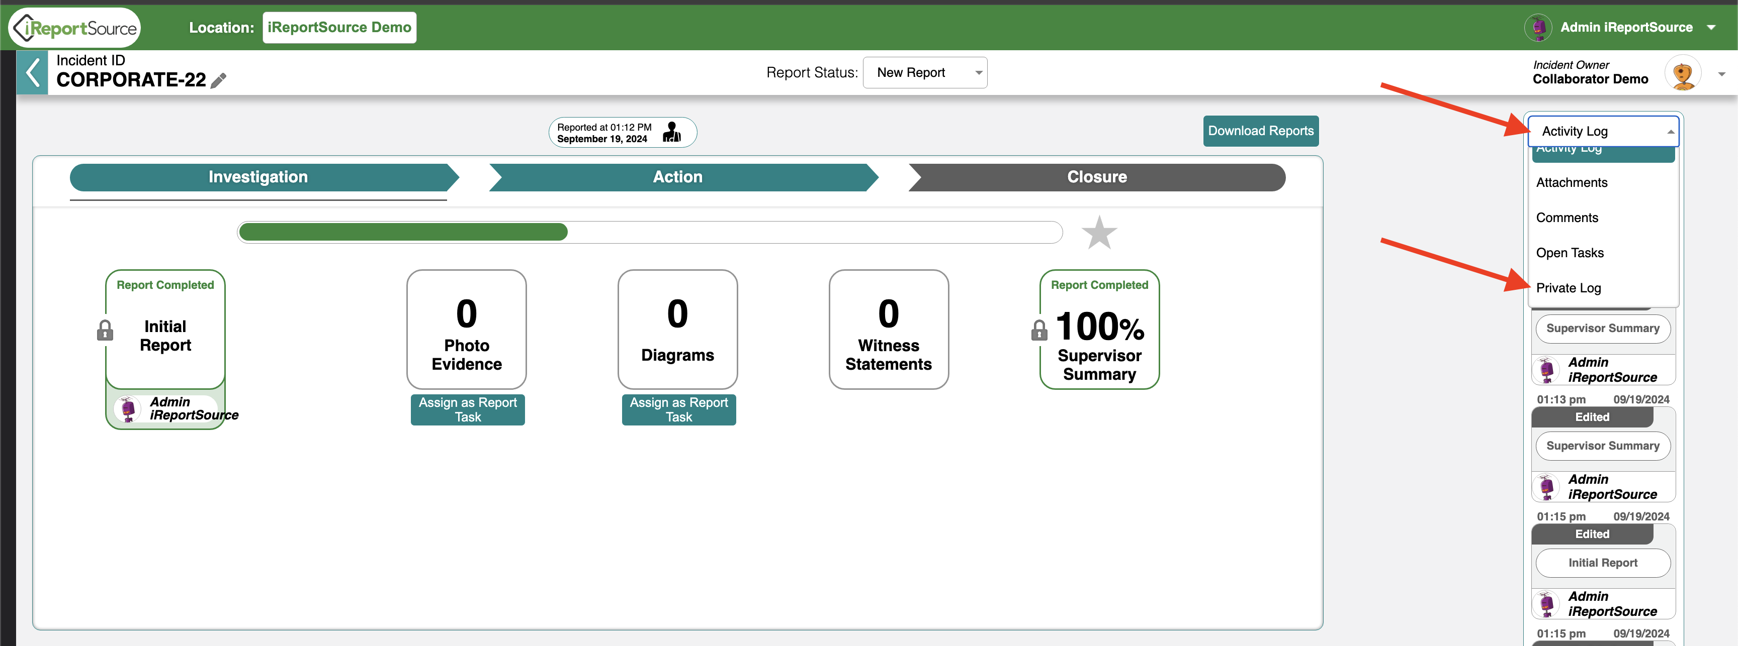Image resolution: width=1738 pixels, height=646 pixels.
Task: Click the 'Edited' header above the Initial Report pill
Action: 1592,534
